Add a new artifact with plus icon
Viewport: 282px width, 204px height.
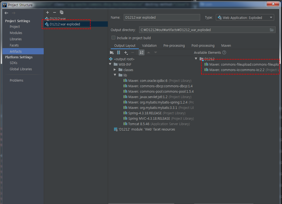[48, 12]
